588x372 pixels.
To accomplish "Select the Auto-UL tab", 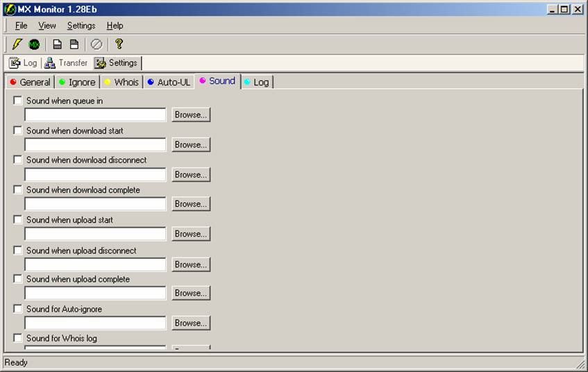I will pyautogui.click(x=169, y=82).
